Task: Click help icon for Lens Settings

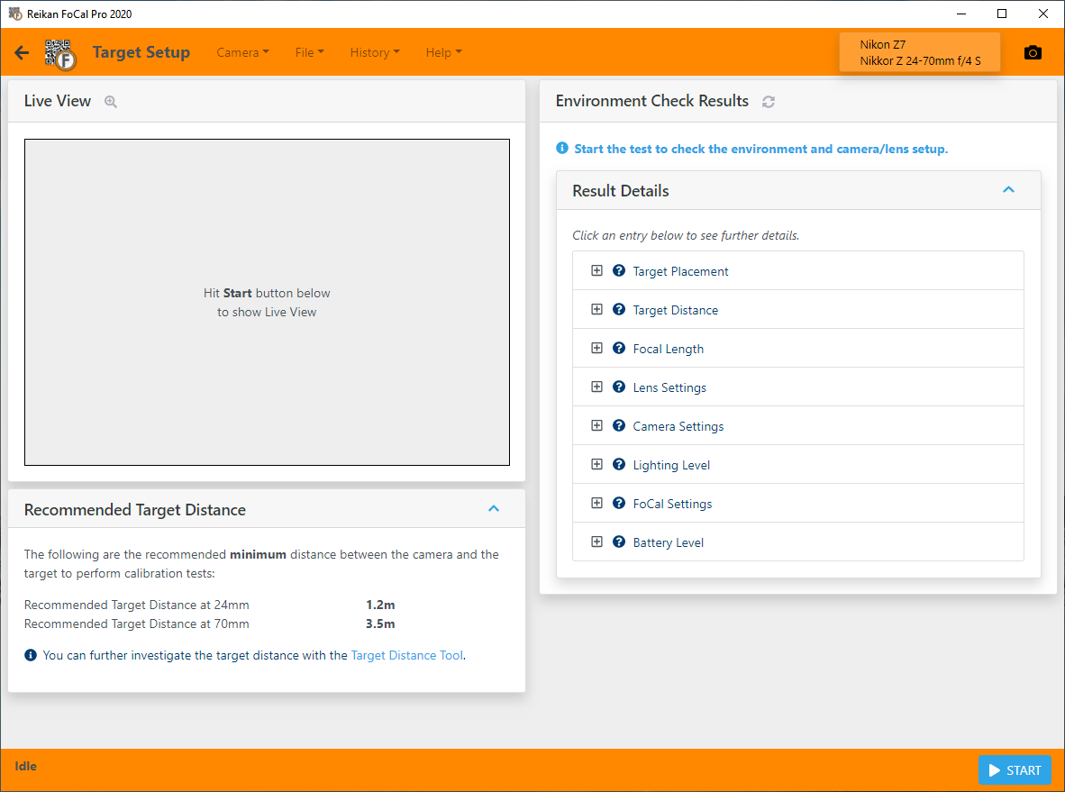Action: point(619,387)
